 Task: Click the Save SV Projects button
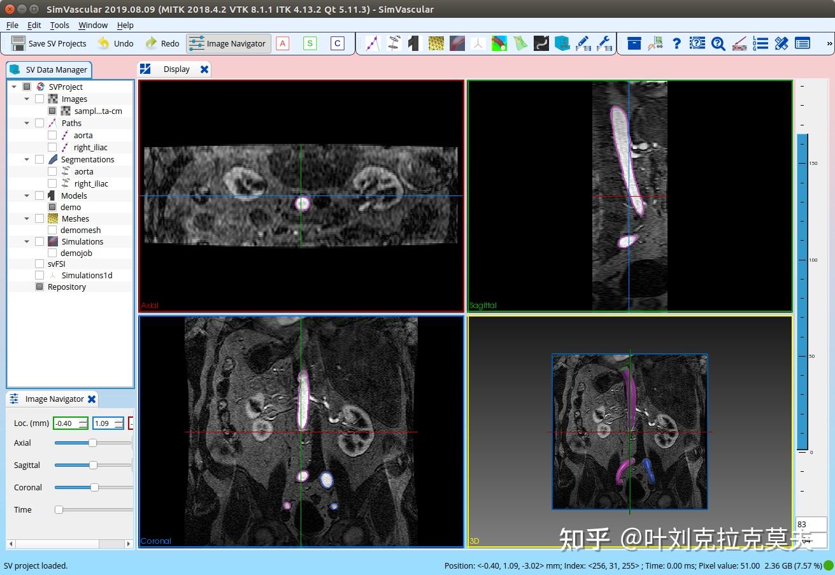pos(50,43)
